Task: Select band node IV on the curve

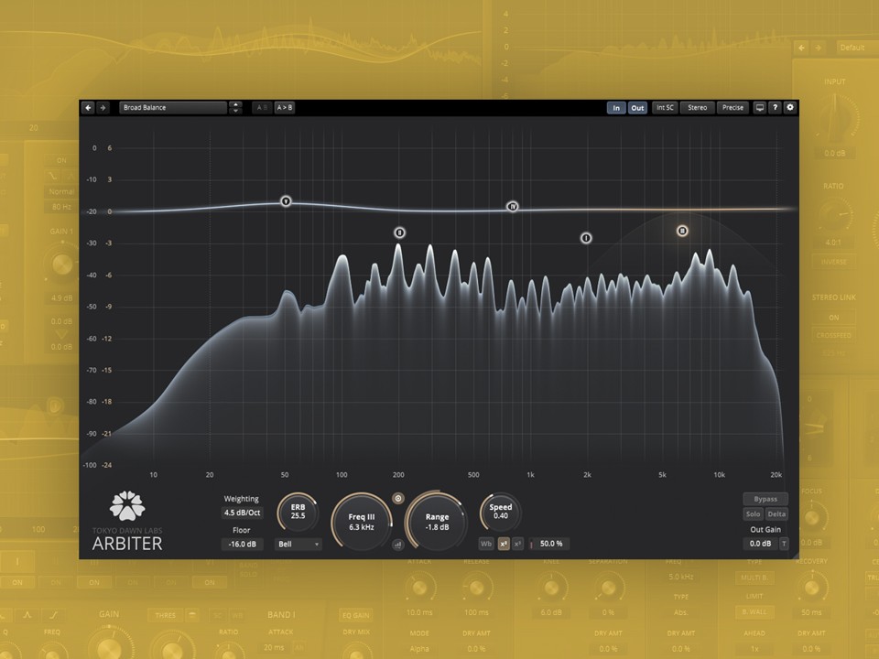Action: (513, 207)
